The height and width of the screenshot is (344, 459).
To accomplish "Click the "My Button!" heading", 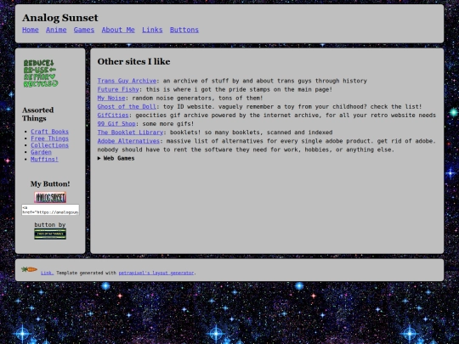I will (50, 184).
